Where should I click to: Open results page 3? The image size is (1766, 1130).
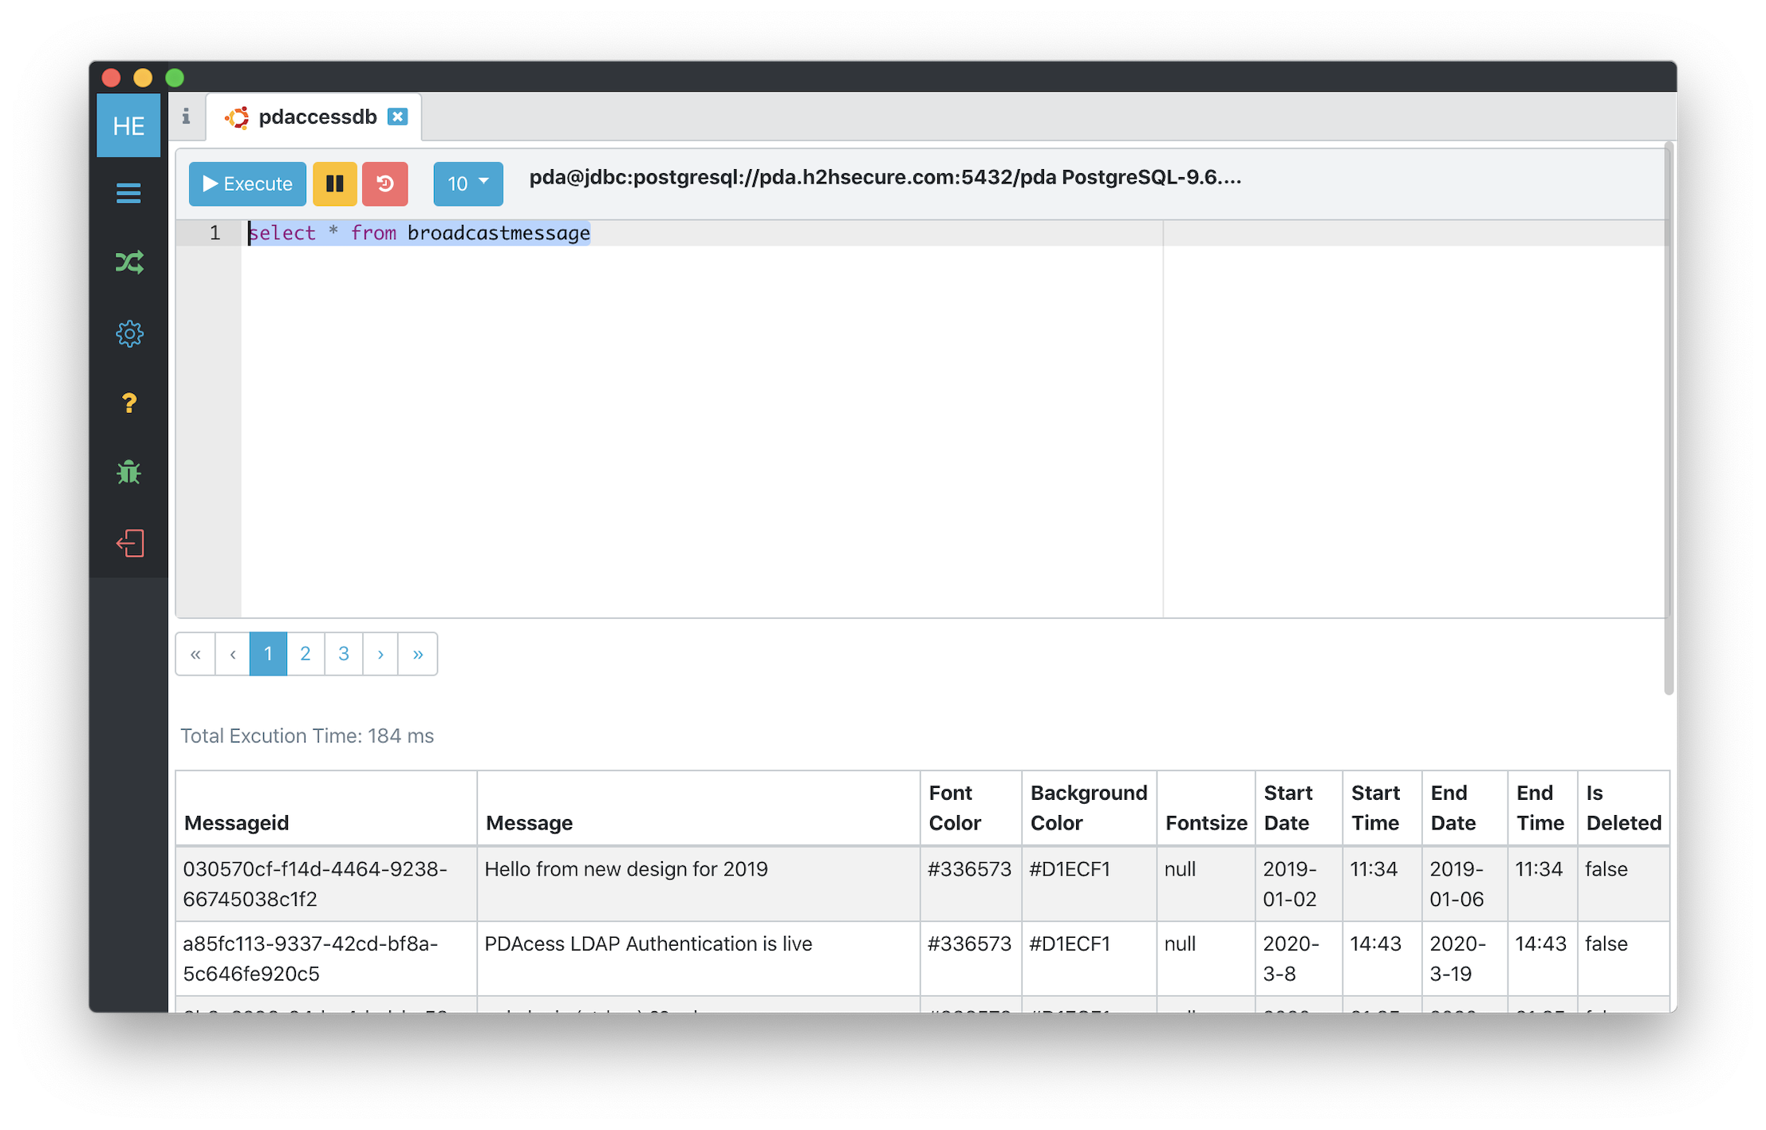pos(343,653)
